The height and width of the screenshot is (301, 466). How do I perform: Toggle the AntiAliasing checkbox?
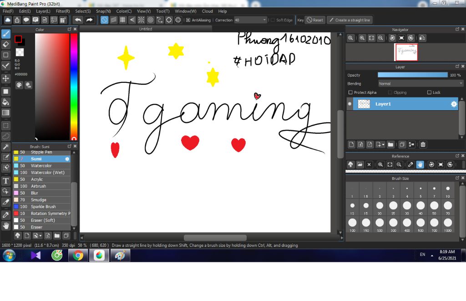pyautogui.click(x=188, y=20)
